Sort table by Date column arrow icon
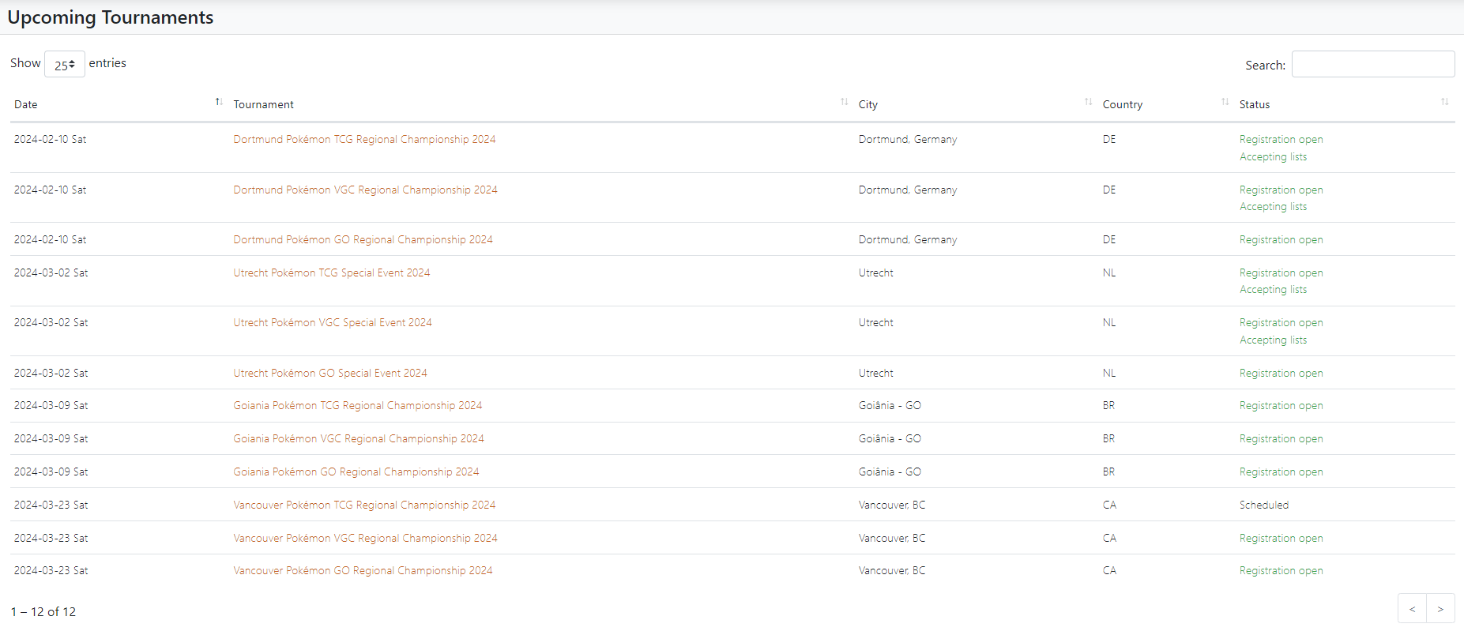 tap(219, 102)
